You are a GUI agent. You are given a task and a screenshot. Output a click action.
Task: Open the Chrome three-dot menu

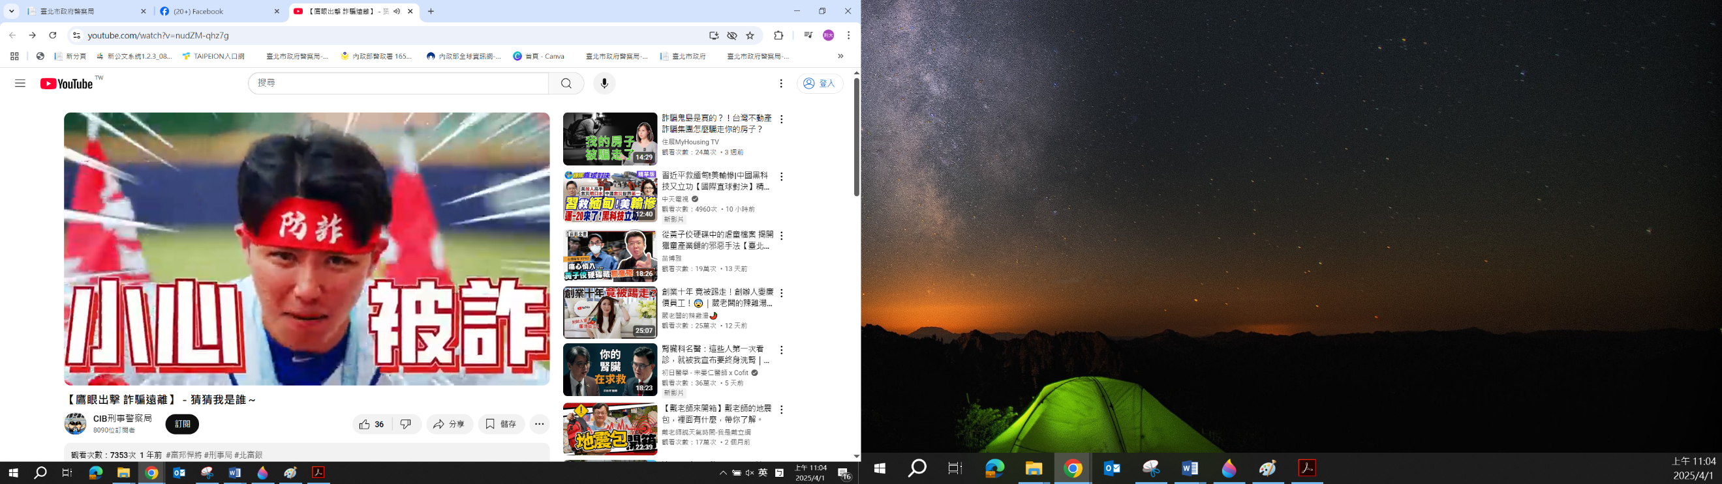pos(848,35)
